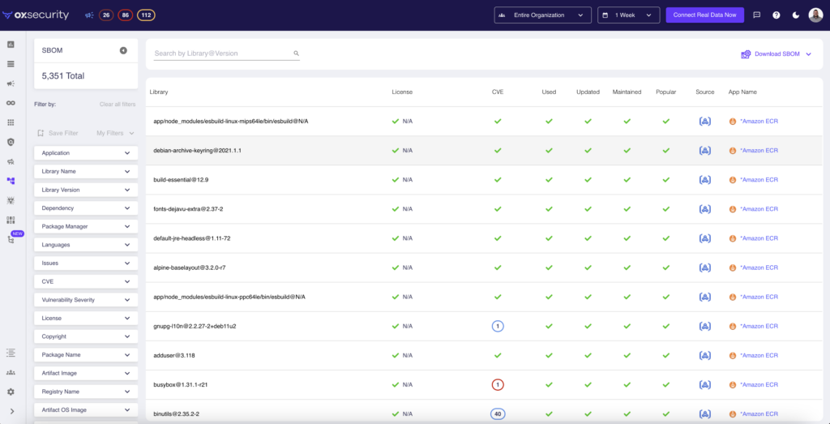830x424 pixels.
Task: Open the help question mark icon
Action: [x=776, y=15]
